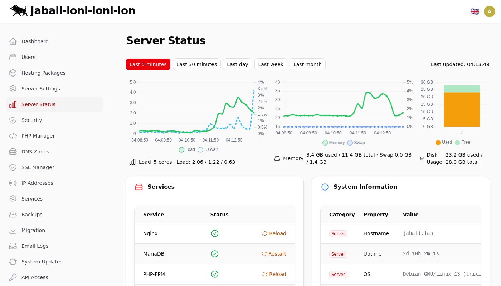Click the orange Used disk bar segment
The image size is (501, 286).
(462, 109)
